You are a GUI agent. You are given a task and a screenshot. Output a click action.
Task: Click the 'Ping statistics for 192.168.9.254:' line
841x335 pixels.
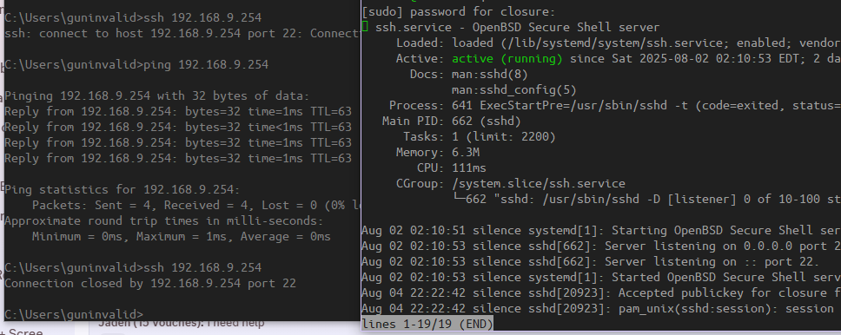click(x=123, y=190)
